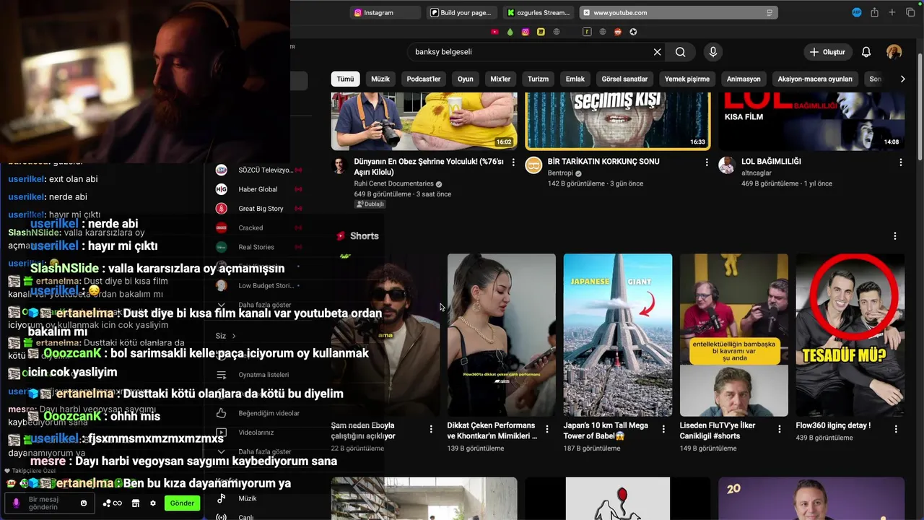Start voice search with microphone icon
Viewport: 924px width, 520px height.
(x=713, y=52)
